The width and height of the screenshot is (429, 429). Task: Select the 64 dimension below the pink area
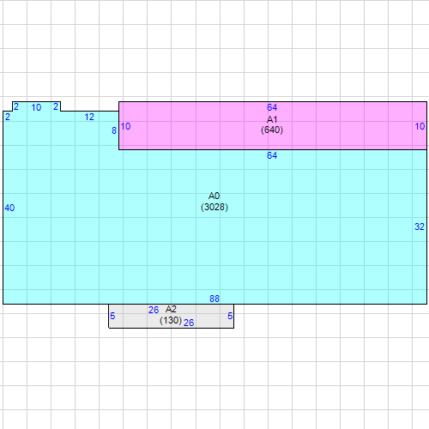[x=272, y=155]
